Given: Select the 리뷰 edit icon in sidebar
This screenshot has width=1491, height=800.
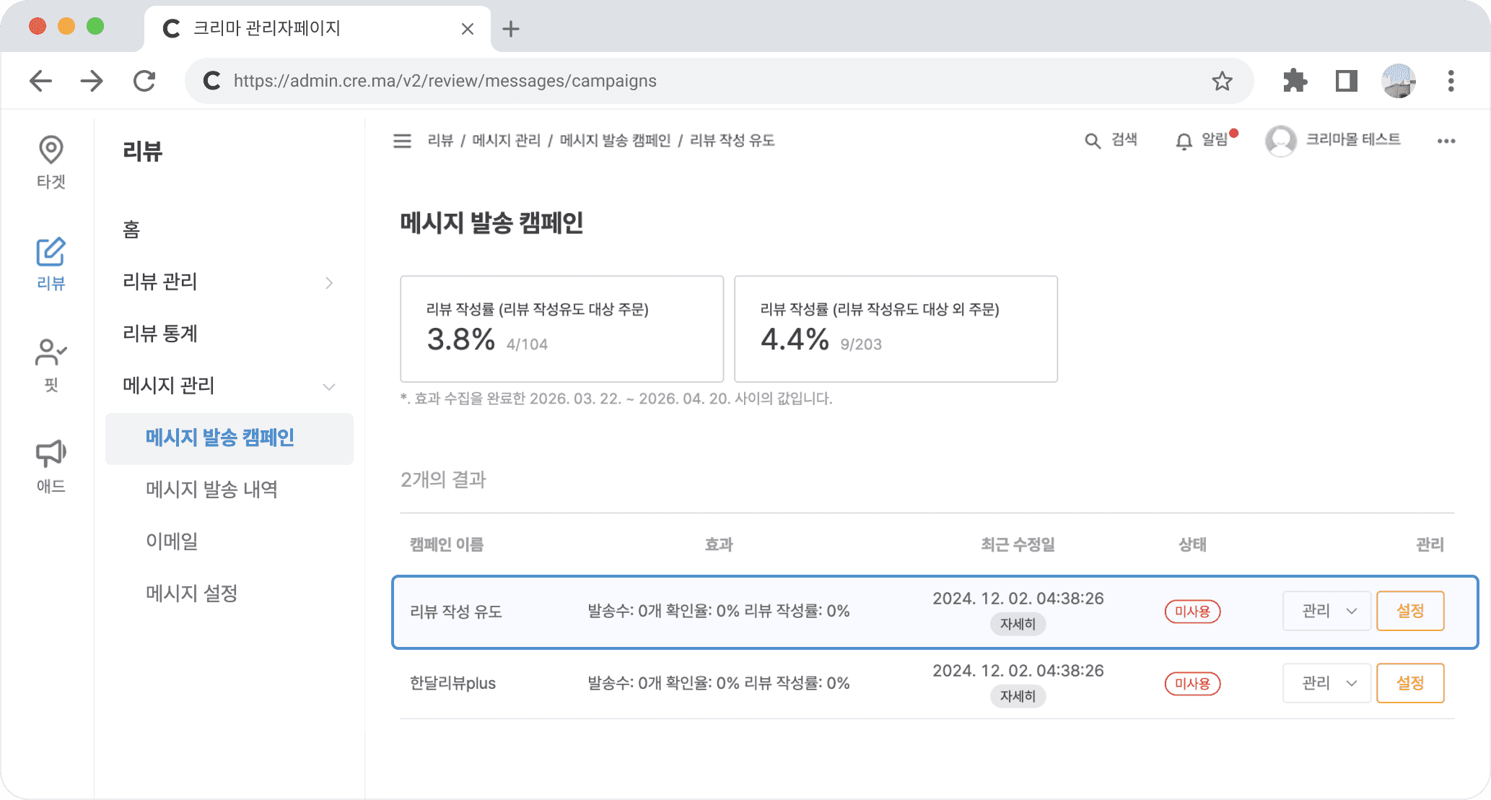Looking at the screenshot, I should [x=51, y=252].
